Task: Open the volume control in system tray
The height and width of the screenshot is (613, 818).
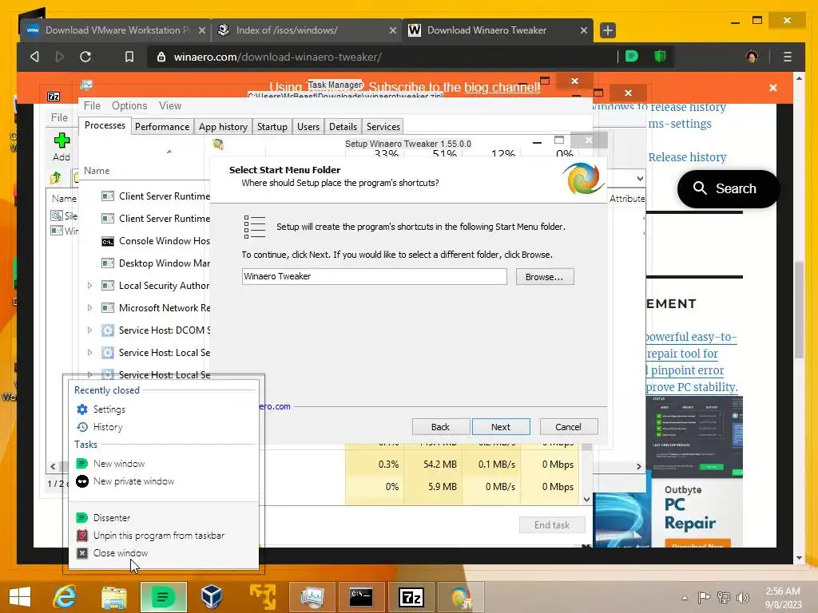Action: tap(743, 597)
